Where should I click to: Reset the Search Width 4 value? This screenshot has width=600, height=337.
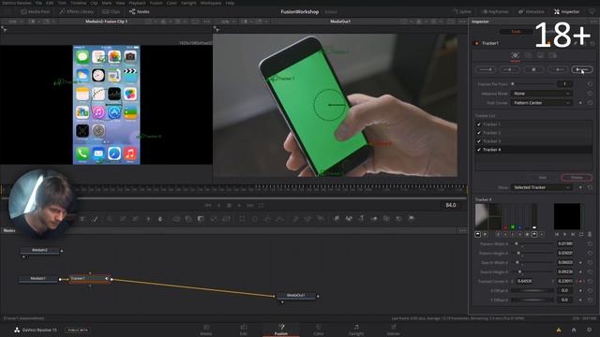pos(590,262)
